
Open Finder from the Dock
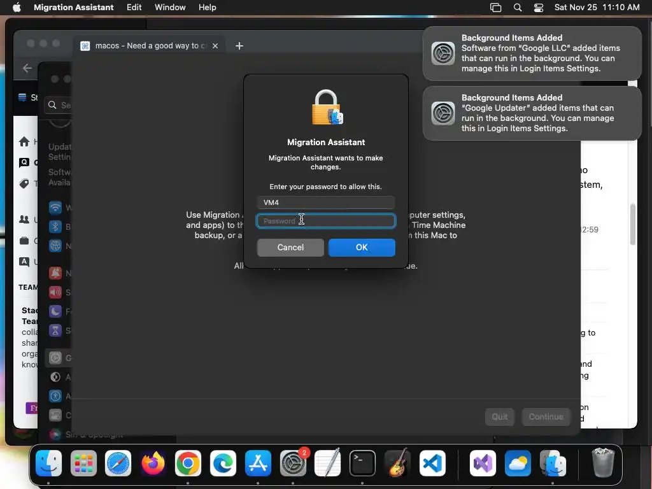48,464
